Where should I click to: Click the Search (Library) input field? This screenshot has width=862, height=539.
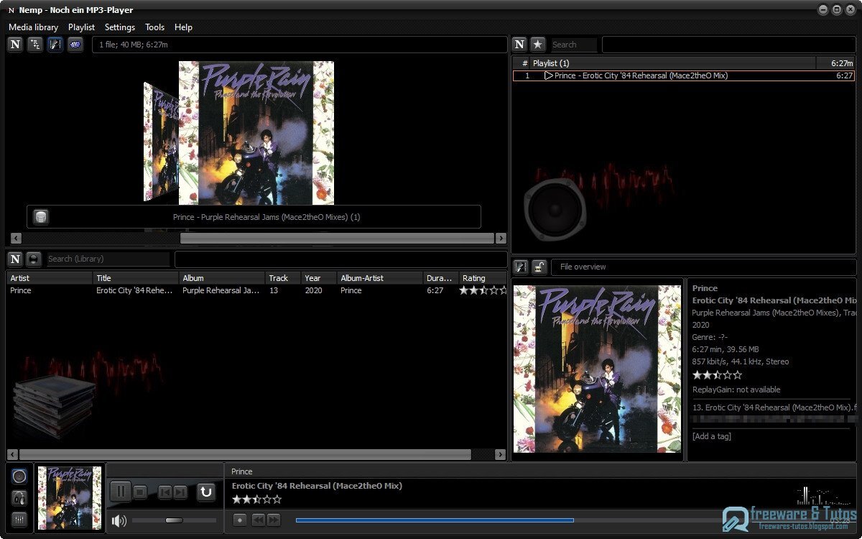tap(108, 259)
